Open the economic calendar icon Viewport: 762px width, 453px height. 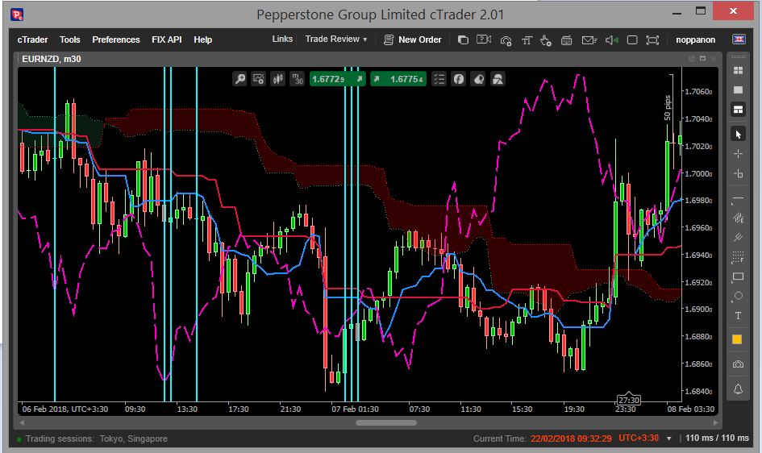point(566,40)
